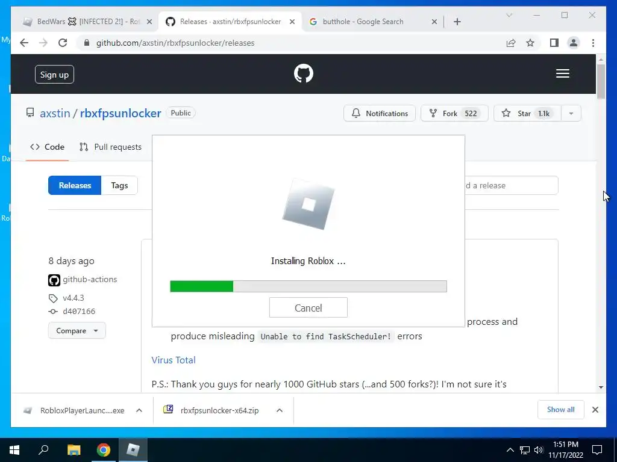The height and width of the screenshot is (462, 617).
Task: Click the Sign up button
Action: click(x=54, y=74)
